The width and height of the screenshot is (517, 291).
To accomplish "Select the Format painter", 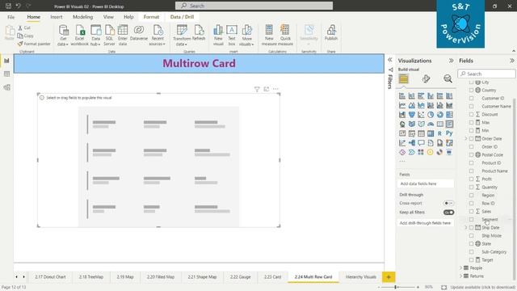I will (x=34, y=44).
